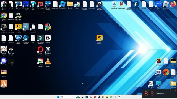
Task: Open the "mouse" text file
Action: pyautogui.click(x=4, y=38)
